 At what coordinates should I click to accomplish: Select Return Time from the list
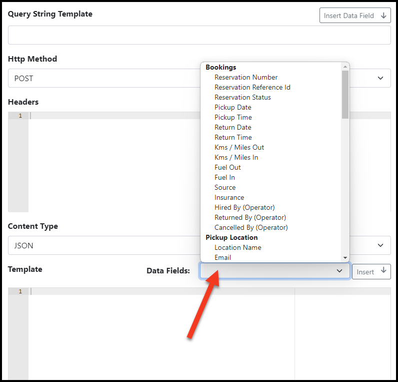pos(233,137)
